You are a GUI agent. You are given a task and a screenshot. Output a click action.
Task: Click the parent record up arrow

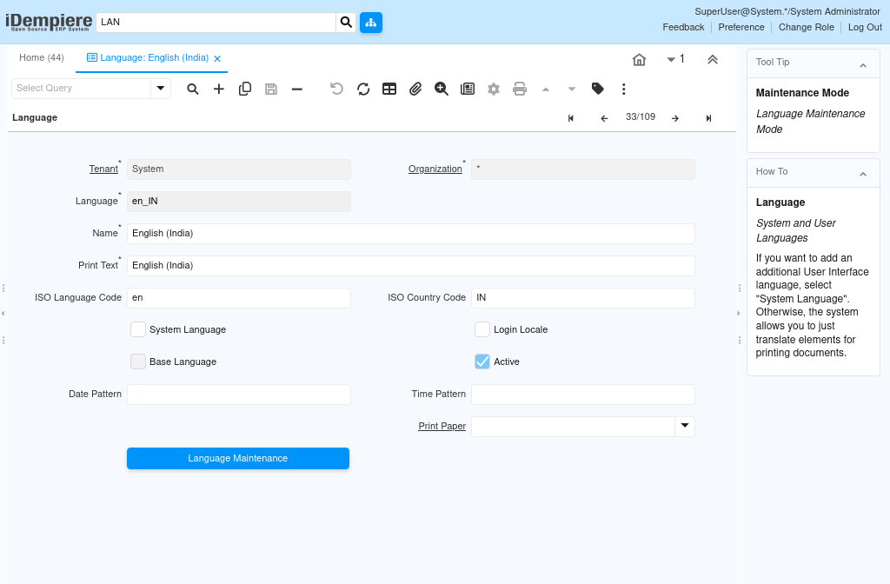[546, 90]
